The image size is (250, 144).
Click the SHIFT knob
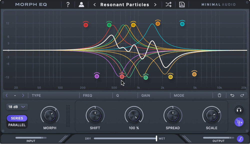coord(95,115)
